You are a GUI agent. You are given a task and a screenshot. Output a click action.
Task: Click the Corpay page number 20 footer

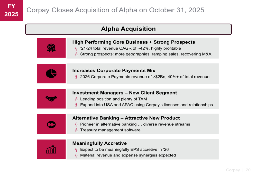(x=238, y=170)
